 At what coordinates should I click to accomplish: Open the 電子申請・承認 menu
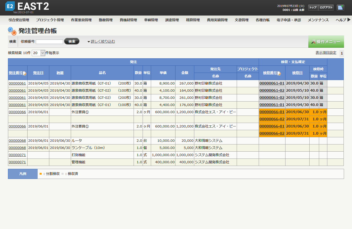[289, 20]
